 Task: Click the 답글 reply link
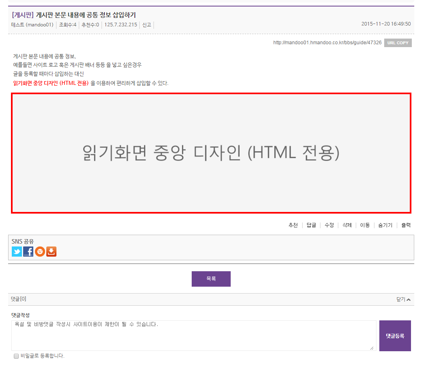click(x=311, y=225)
